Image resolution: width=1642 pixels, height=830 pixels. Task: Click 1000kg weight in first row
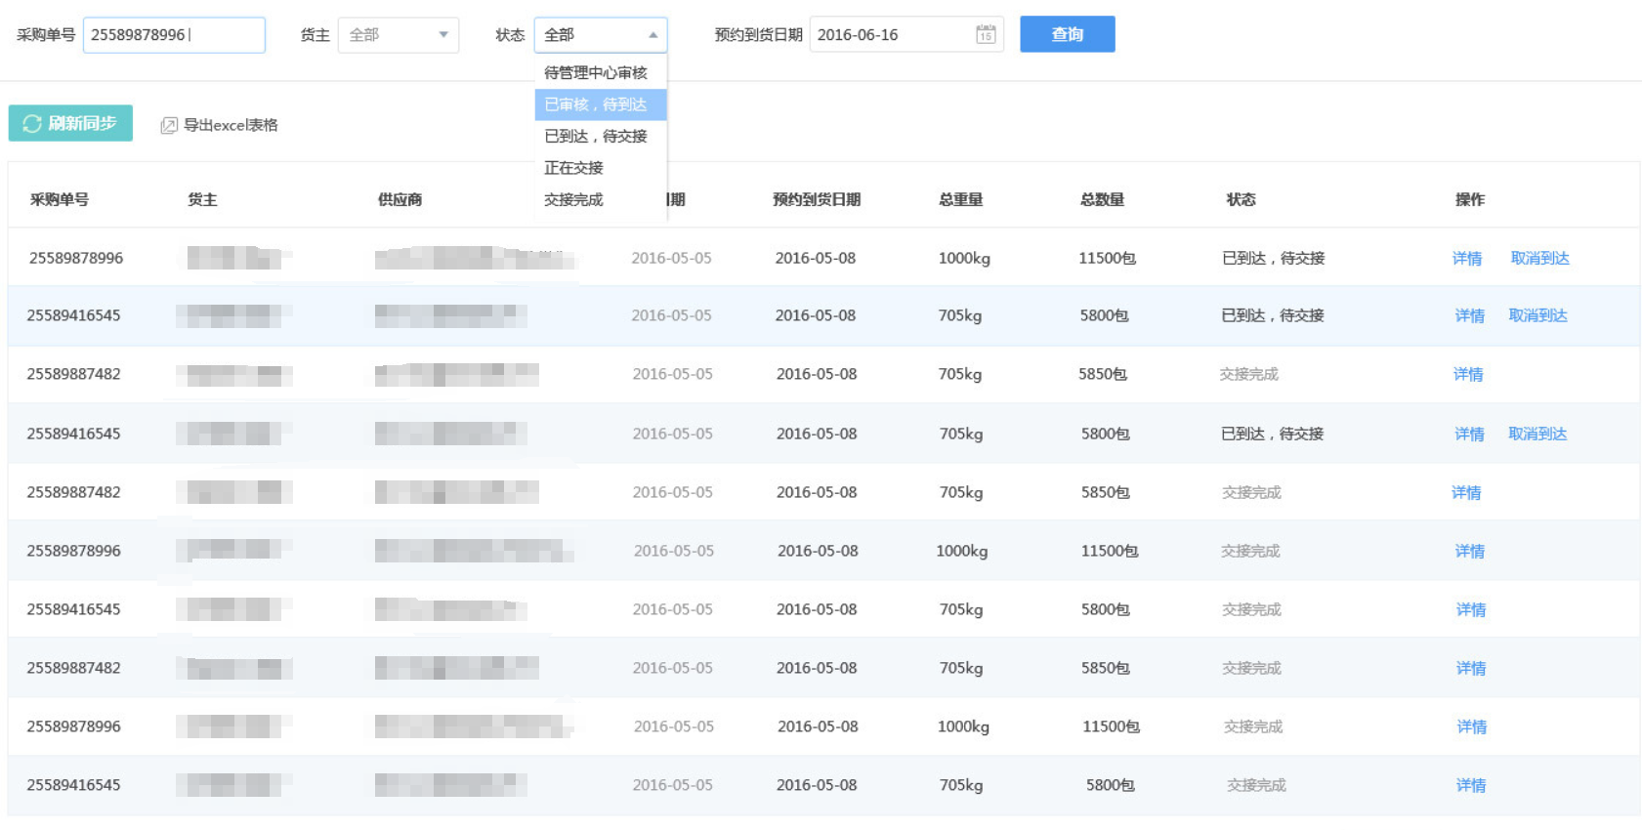(x=964, y=258)
